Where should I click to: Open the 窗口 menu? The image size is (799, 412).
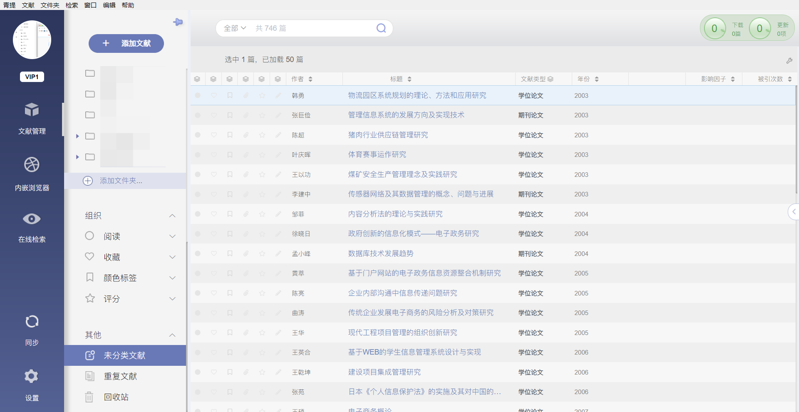[x=90, y=5]
